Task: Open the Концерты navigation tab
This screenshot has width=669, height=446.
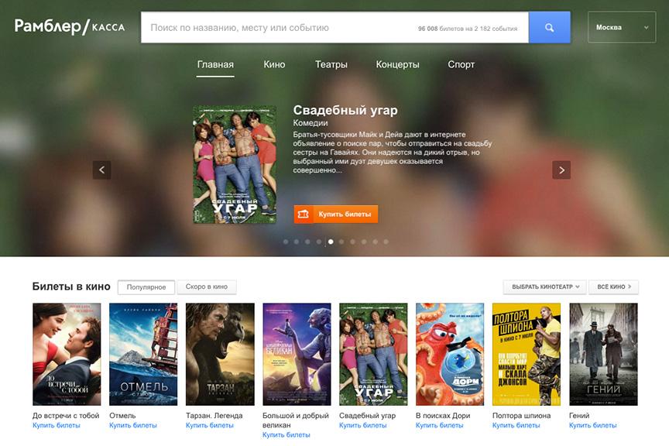Action: (x=397, y=65)
